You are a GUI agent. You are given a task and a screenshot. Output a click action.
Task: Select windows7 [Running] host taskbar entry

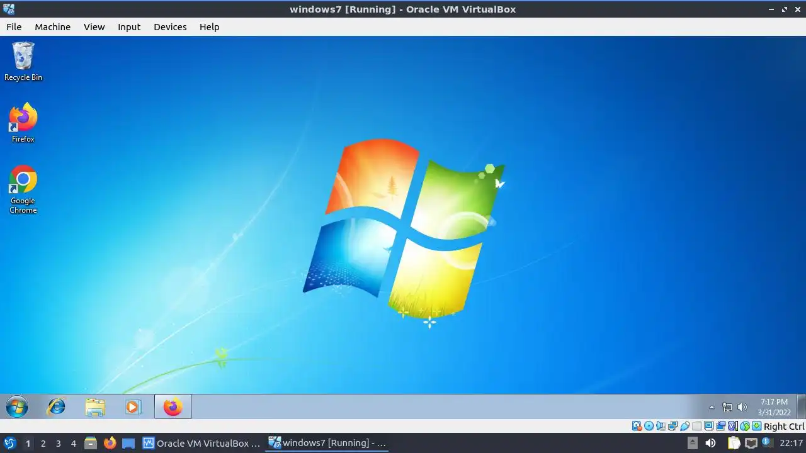[x=327, y=443]
